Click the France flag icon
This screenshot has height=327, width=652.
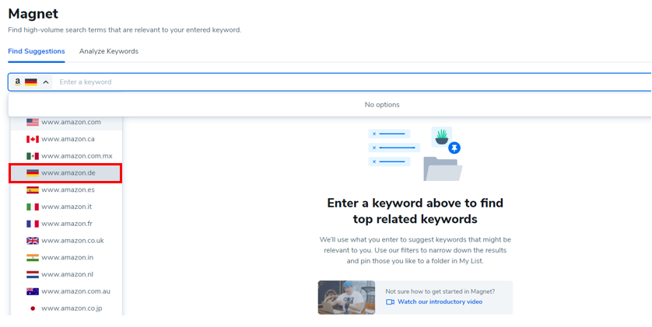(x=33, y=224)
